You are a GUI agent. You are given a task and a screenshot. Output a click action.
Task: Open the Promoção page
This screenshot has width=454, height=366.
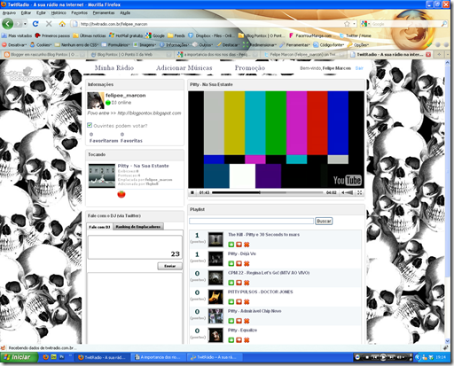coord(250,67)
